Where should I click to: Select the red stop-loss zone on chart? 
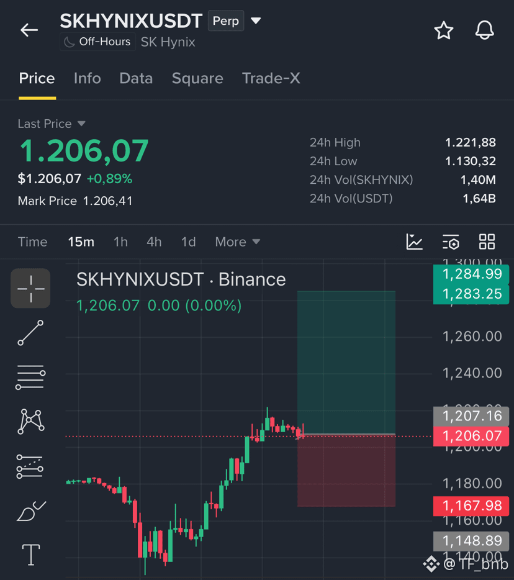[x=346, y=471]
